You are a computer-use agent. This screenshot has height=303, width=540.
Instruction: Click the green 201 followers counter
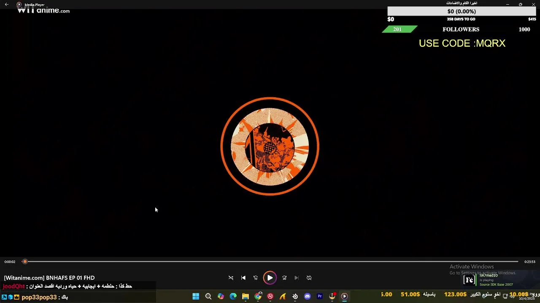point(400,29)
